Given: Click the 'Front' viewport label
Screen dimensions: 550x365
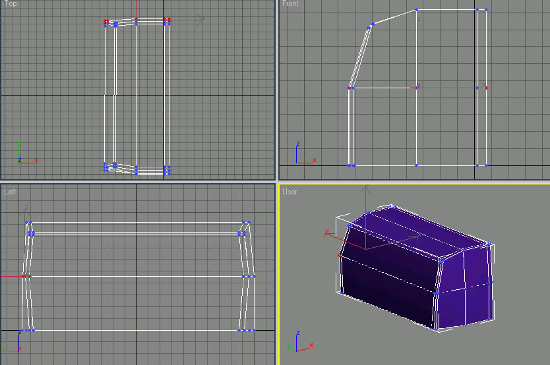Looking at the screenshot, I should [x=290, y=3].
